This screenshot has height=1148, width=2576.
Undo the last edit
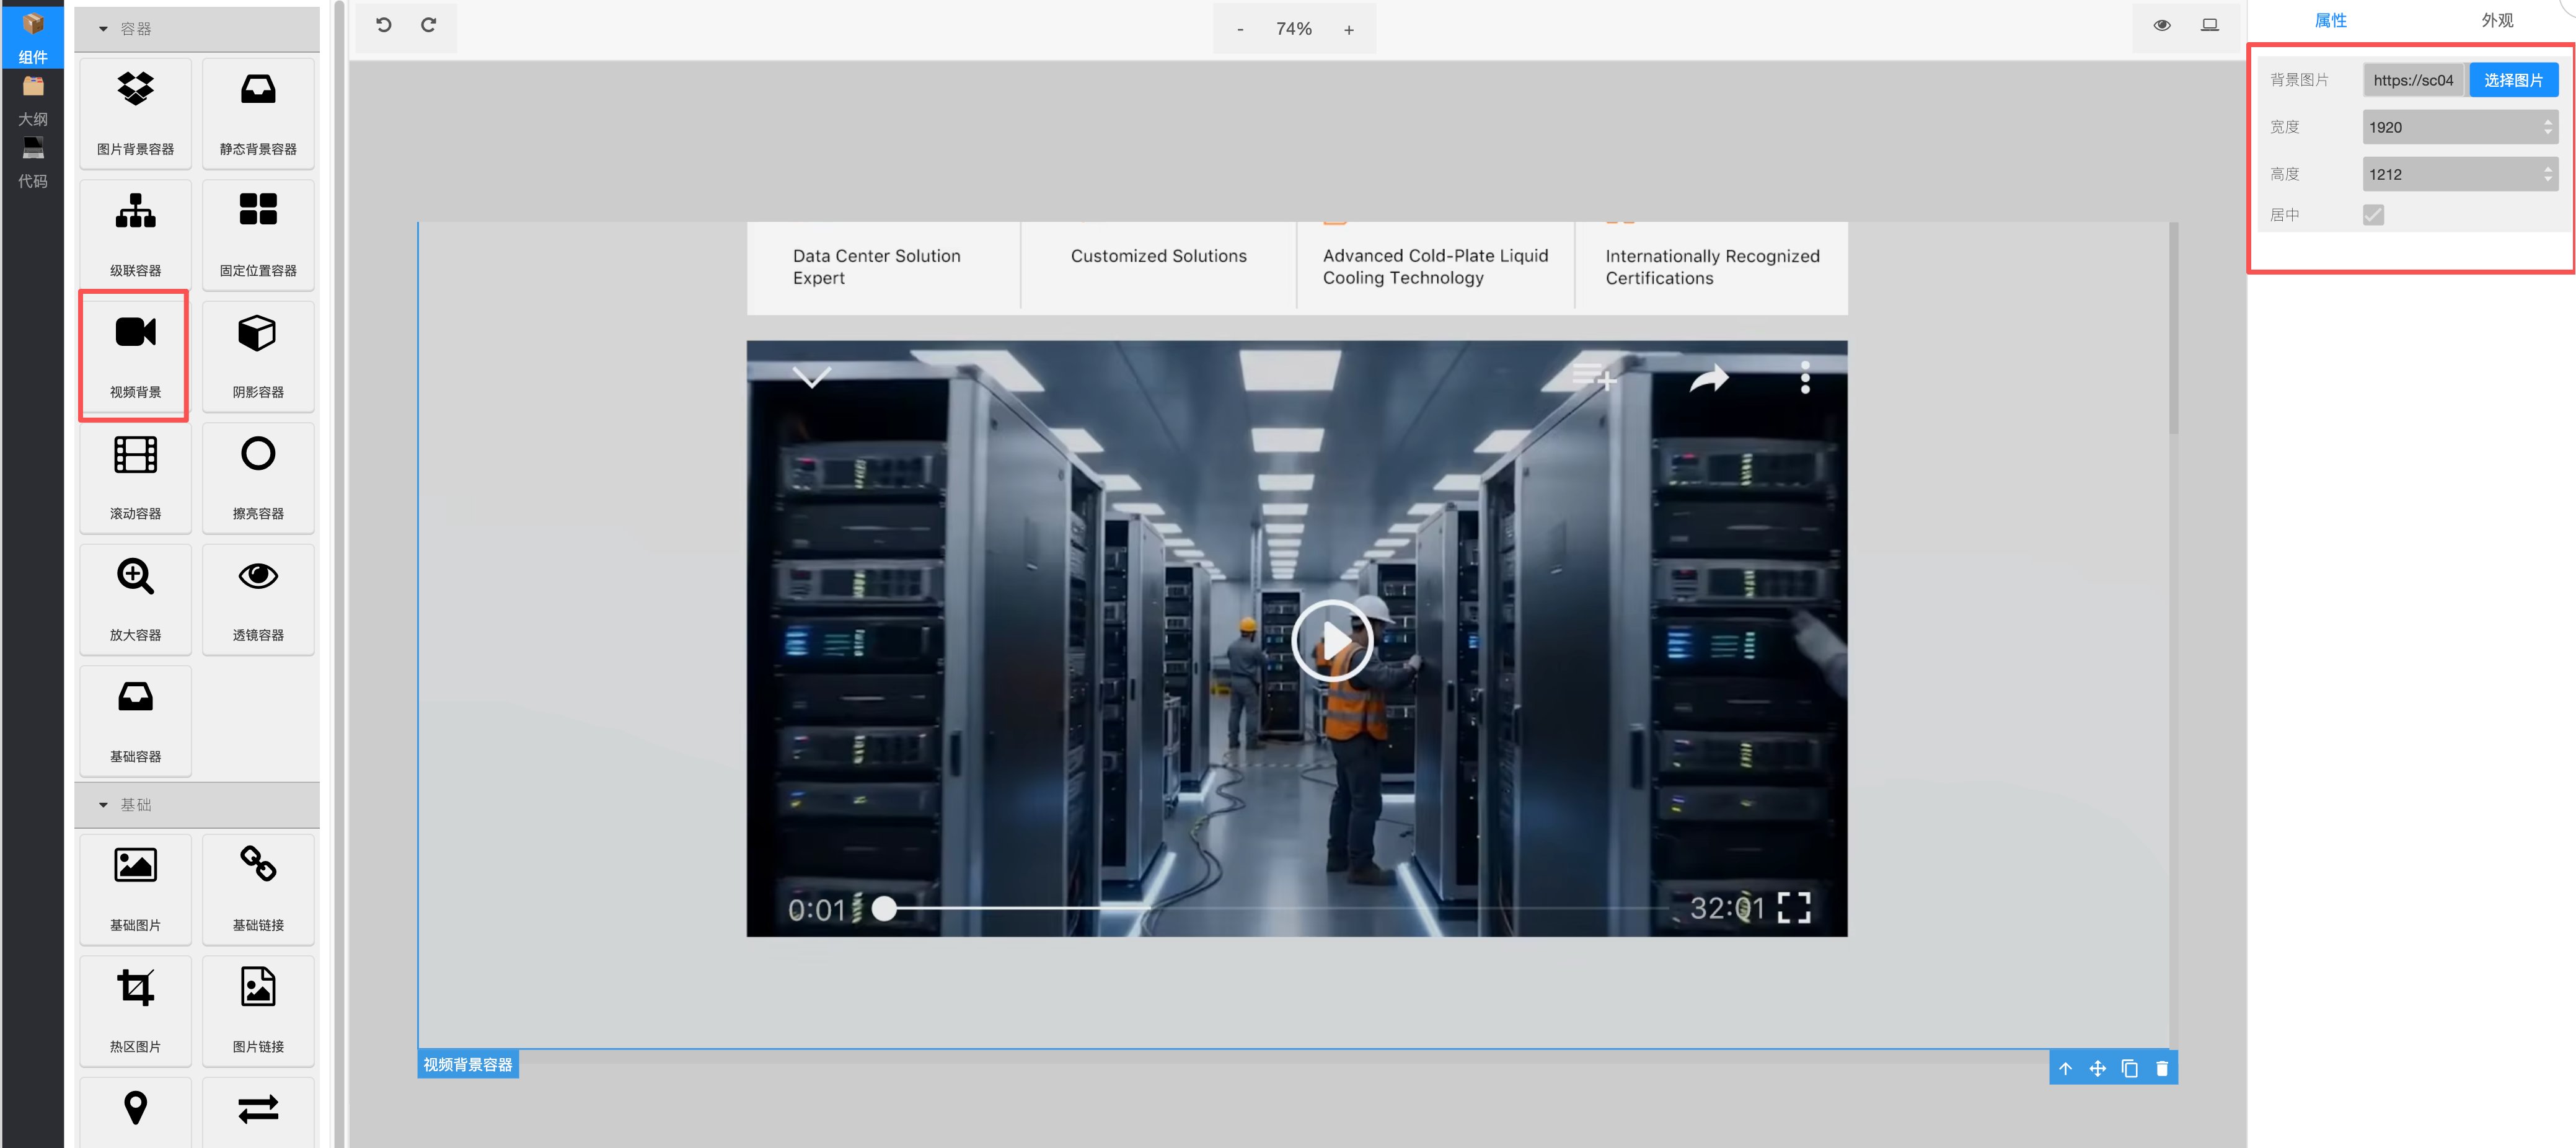(384, 25)
